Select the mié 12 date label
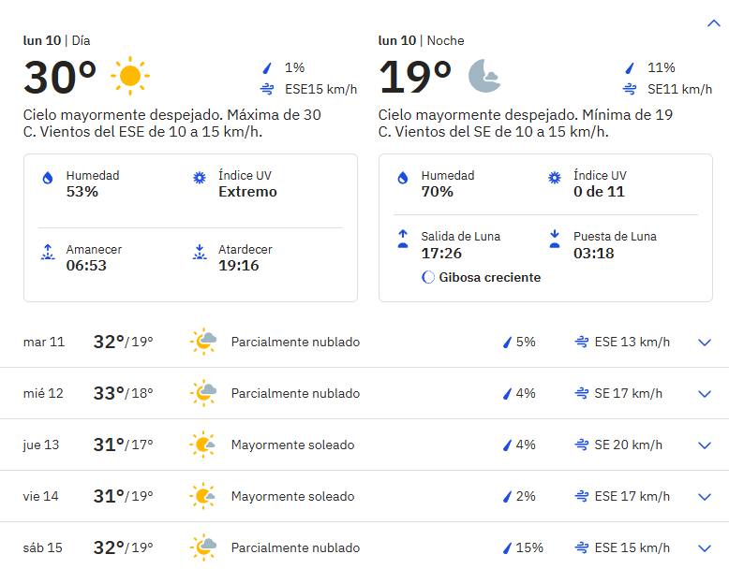The height and width of the screenshot is (569, 729). click(x=43, y=393)
